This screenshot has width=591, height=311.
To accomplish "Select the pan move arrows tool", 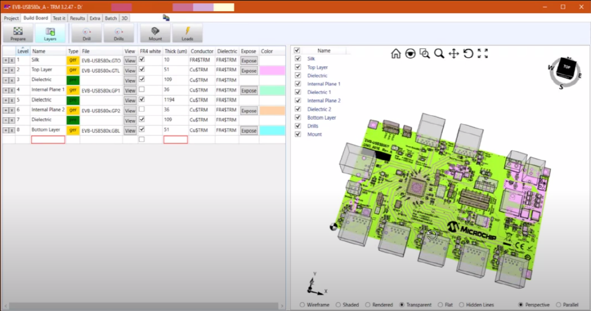I will 454,54.
